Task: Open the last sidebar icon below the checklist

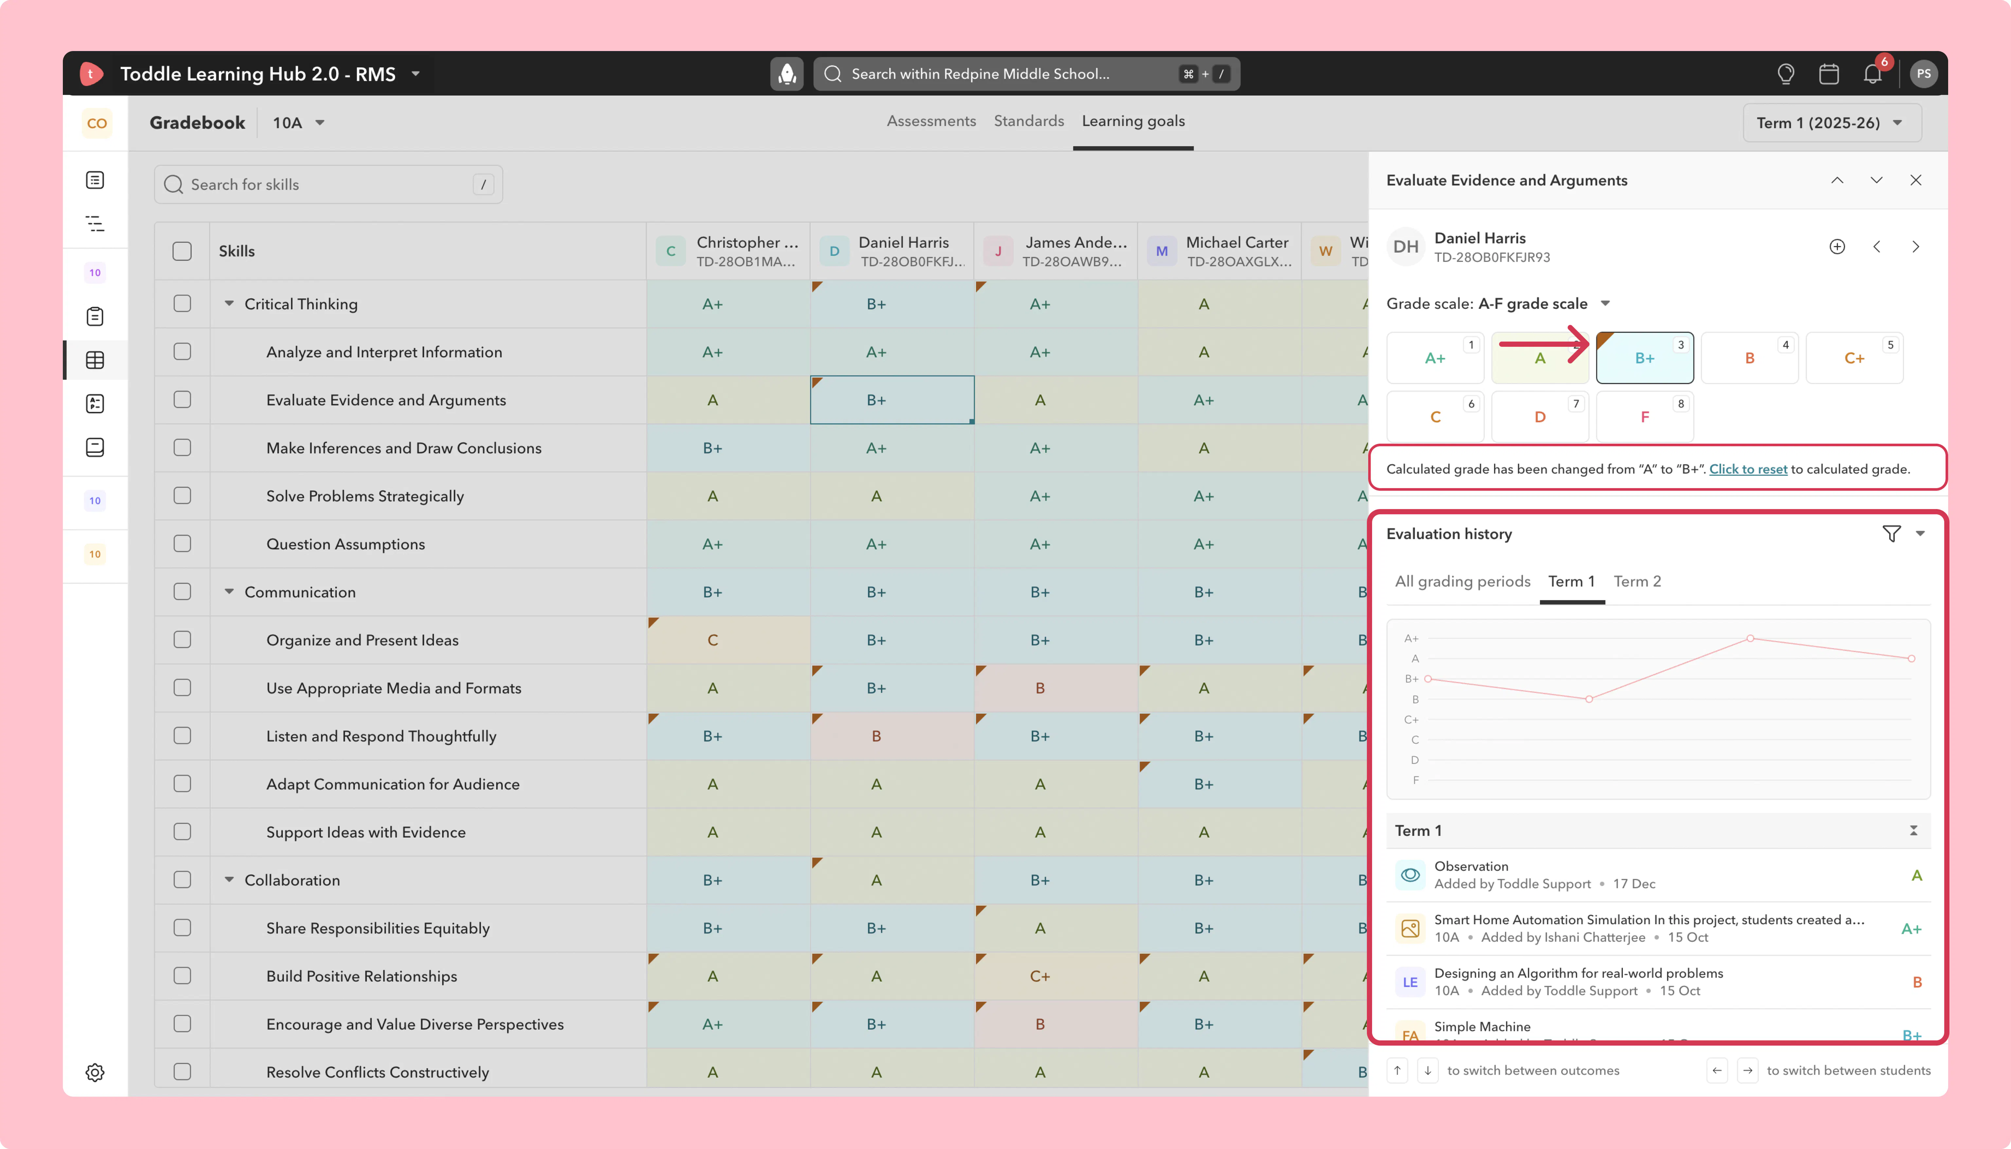Action: [95, 448]
